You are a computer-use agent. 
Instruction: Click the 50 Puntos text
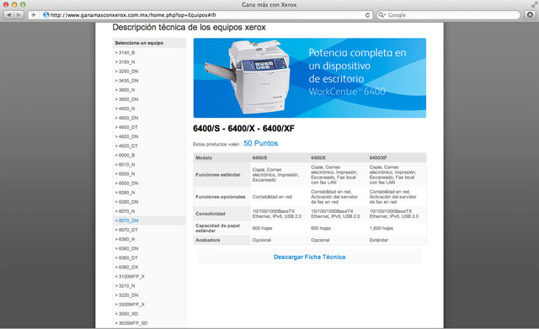click(x=260, y=143)
